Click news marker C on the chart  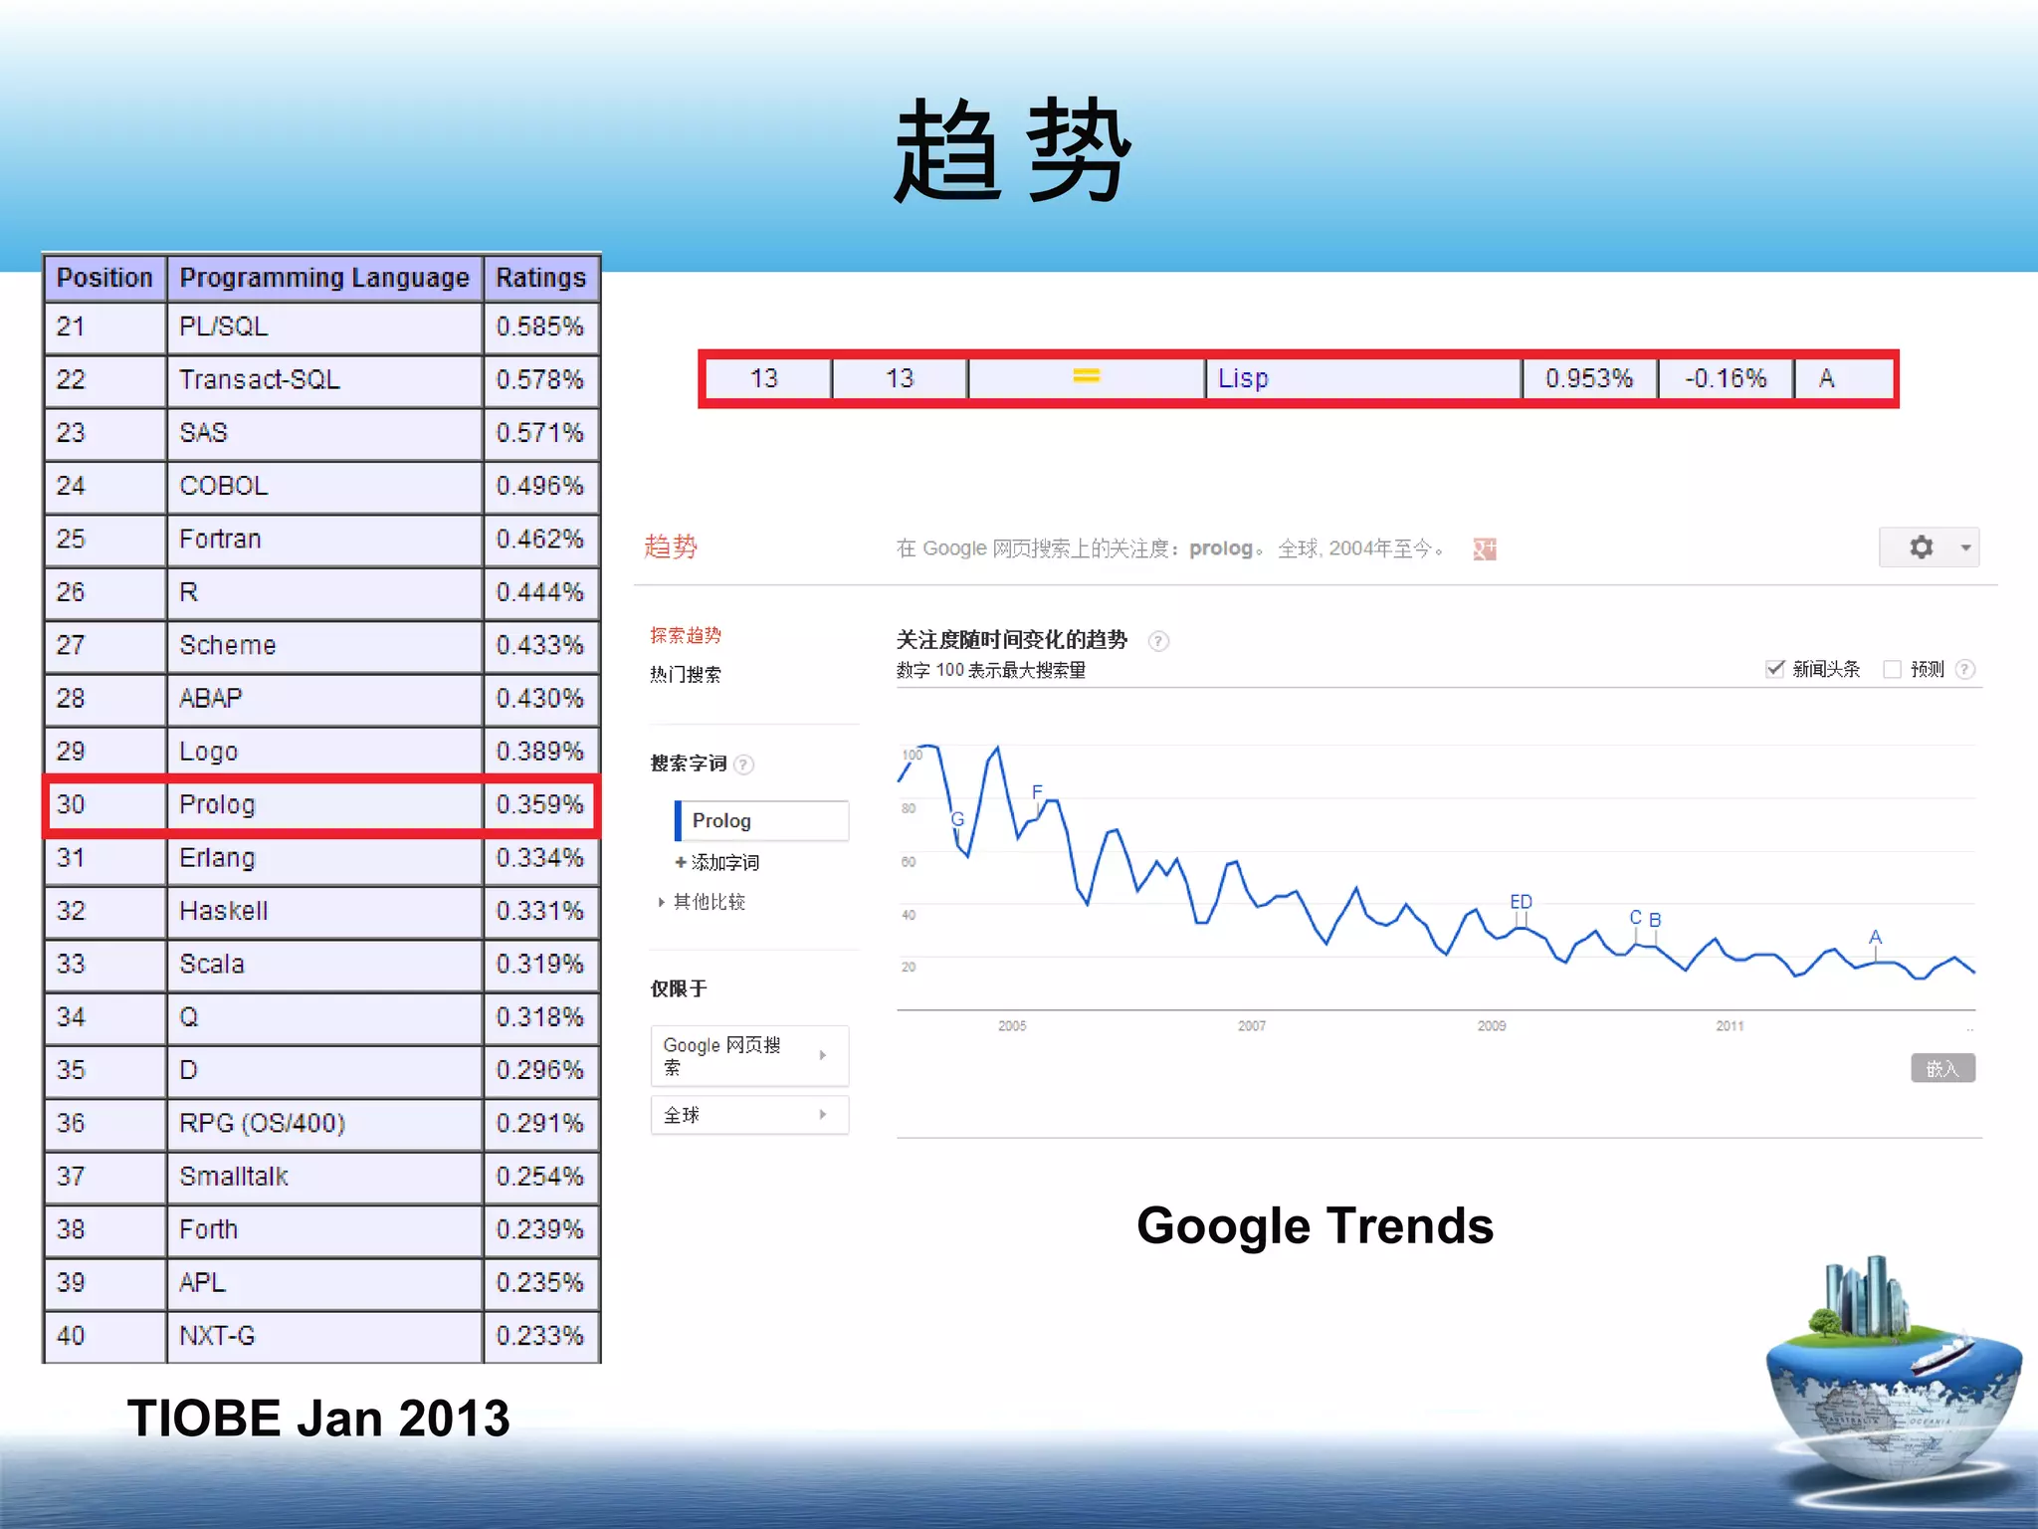1635,917
